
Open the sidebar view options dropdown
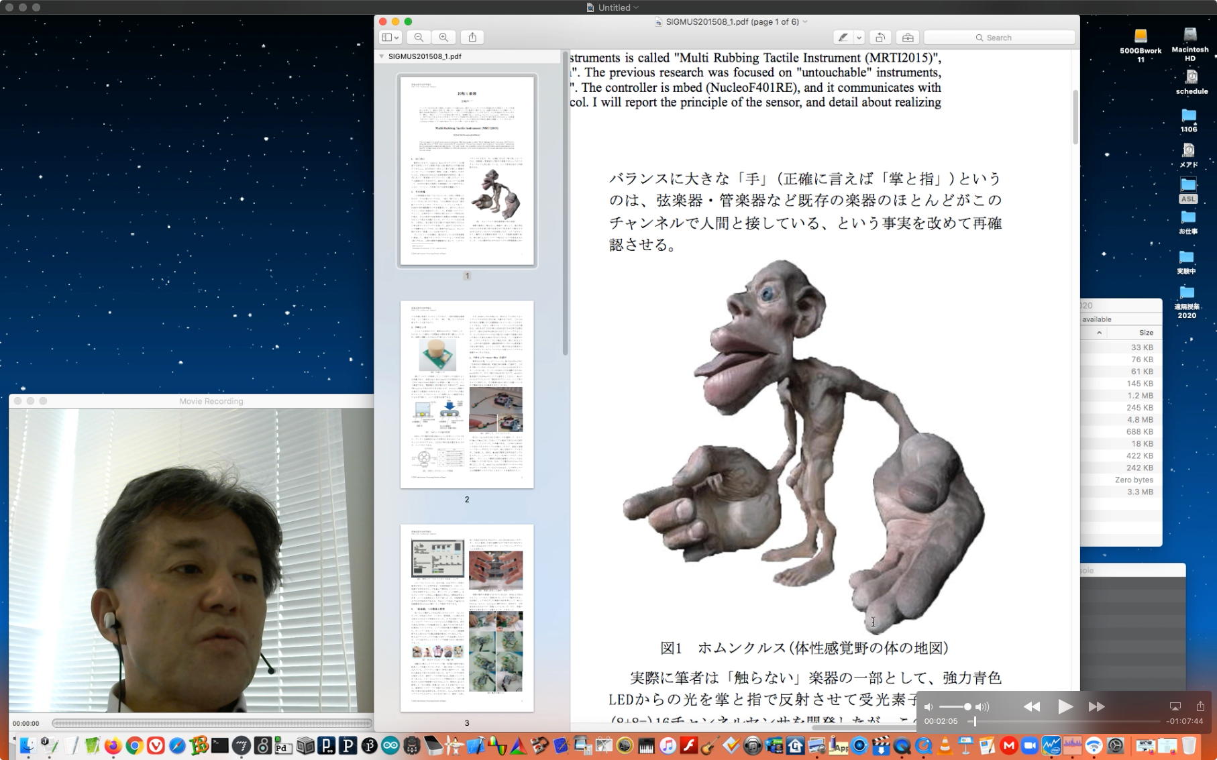pyautogui.click(x=390, y=38)
